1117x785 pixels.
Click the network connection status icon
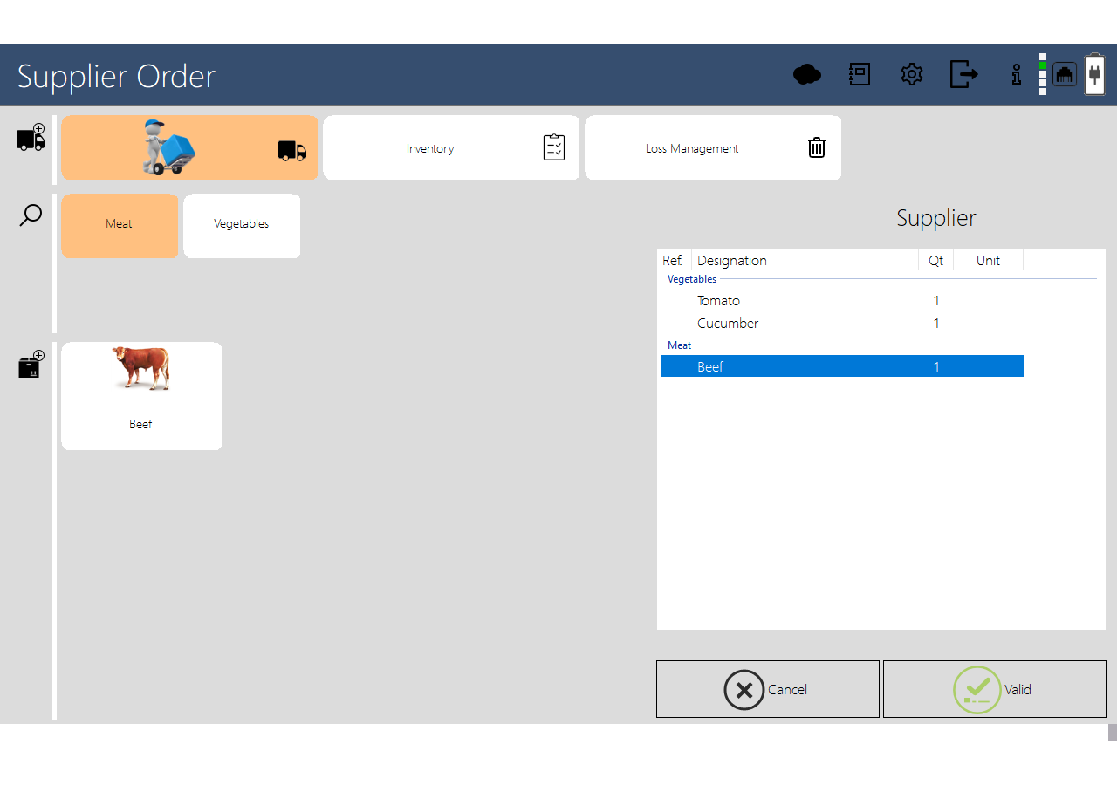[x=1065, y=75]
